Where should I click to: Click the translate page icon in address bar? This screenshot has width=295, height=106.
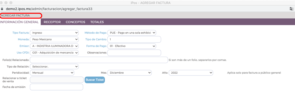(291, 9)
